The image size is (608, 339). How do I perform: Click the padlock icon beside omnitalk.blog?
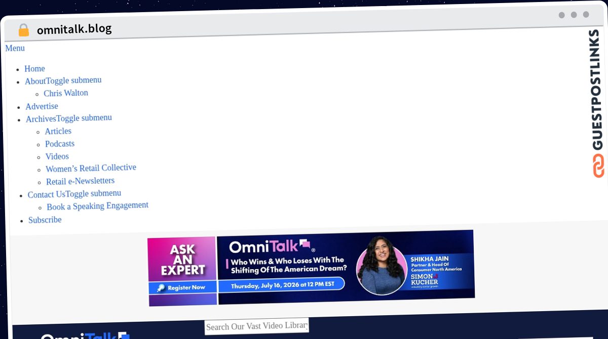23,30
